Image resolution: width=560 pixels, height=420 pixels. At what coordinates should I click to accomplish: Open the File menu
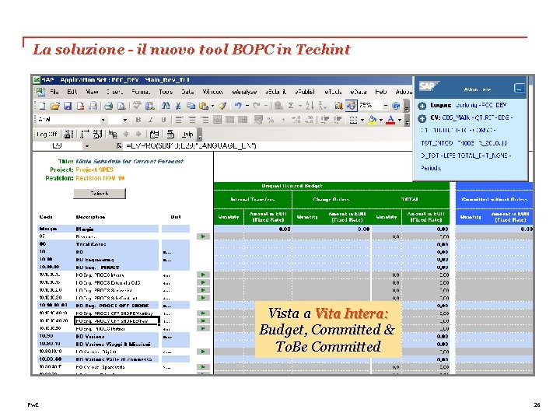tap(54, 92)
